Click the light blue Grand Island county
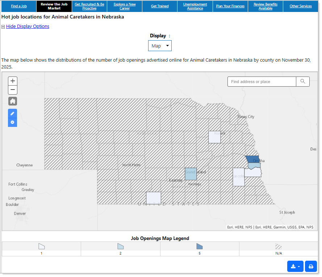Screen dimensions: 322x277 [x=191, y=174]
